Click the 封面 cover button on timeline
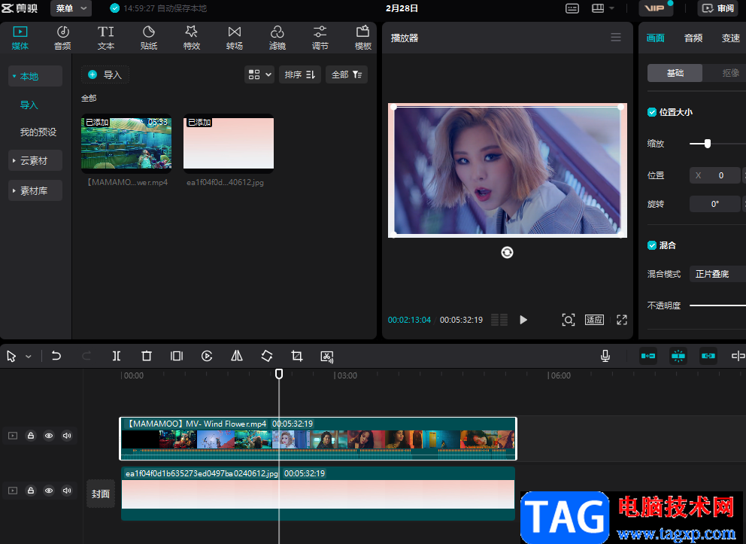The image size is (746, 544). click(101, 494)
